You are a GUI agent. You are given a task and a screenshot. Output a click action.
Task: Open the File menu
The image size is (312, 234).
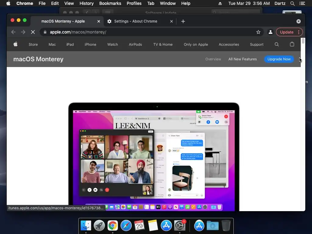42,3
